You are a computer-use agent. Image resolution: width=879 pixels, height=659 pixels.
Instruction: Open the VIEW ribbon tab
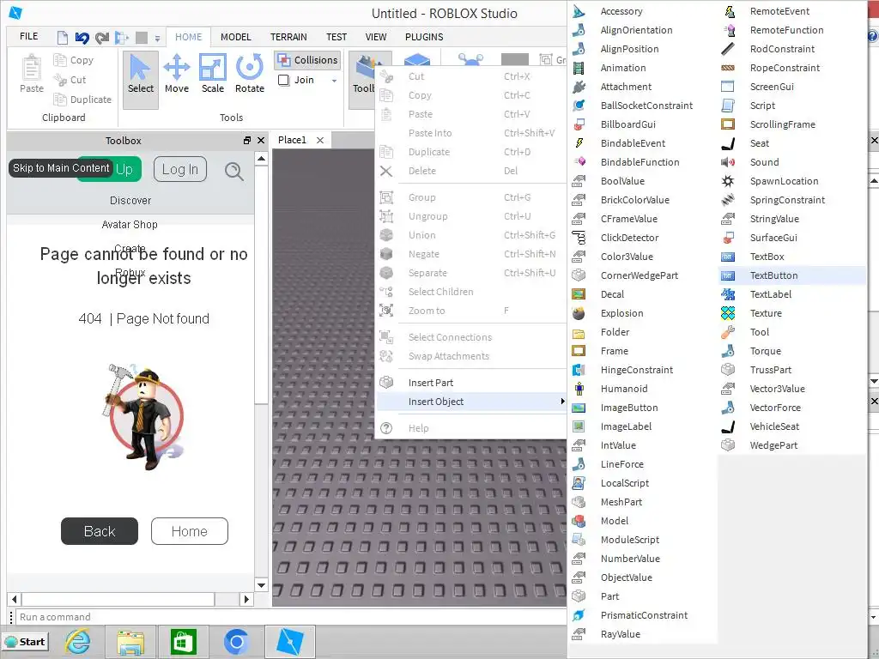pos(376,37)
